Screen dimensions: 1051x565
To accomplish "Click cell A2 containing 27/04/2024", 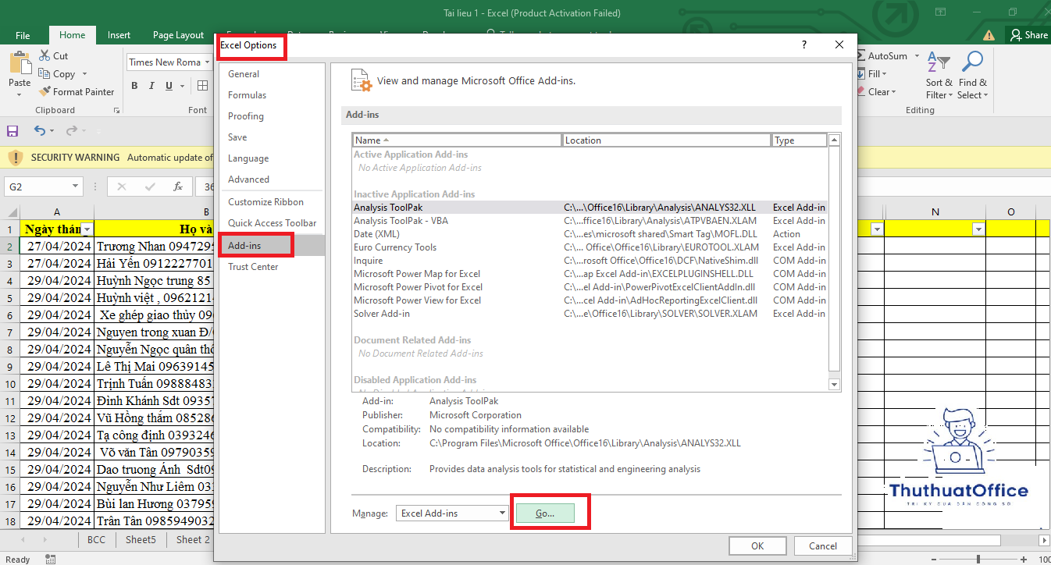I will click(x=57, y=246).
